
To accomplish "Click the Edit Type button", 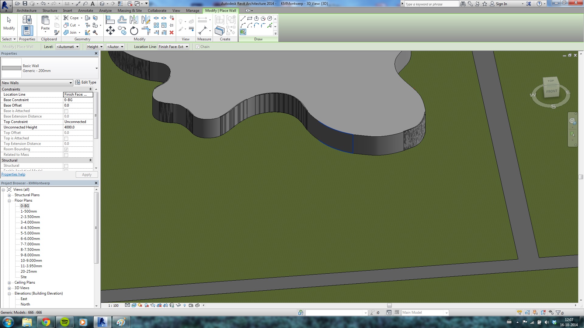I will [x=86, y=82].
